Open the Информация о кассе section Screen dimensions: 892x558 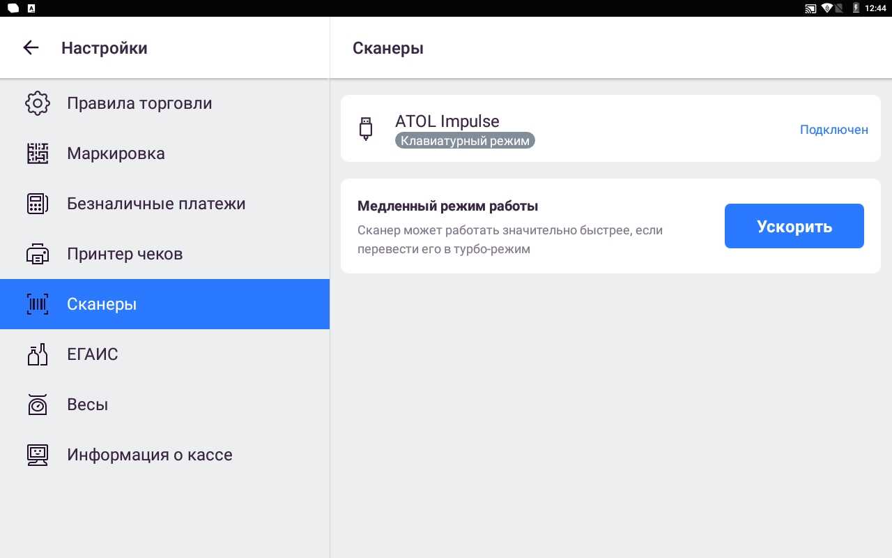tap(150, 455)
